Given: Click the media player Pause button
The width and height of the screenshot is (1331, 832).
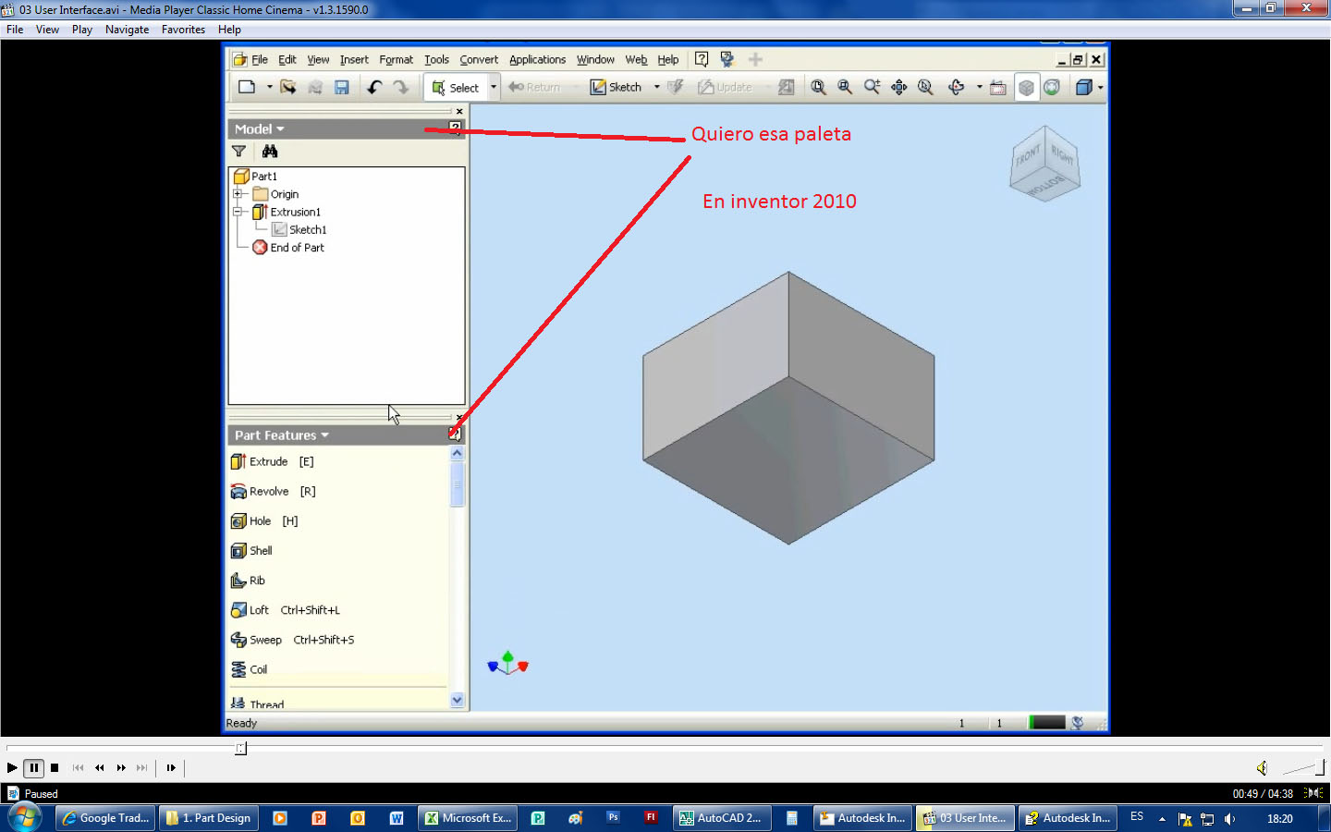Looking at the screenshot, I should pos(33,767).
